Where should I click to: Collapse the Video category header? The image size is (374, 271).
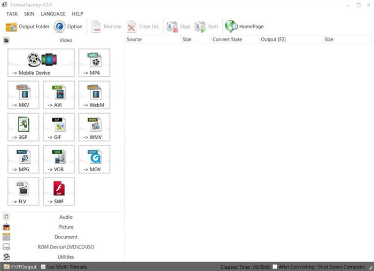pyautogui.click(x=63, y=40)
